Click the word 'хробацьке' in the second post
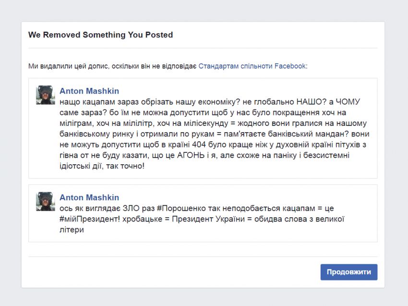Screen dimensions: 408x306 pos(143,219)
